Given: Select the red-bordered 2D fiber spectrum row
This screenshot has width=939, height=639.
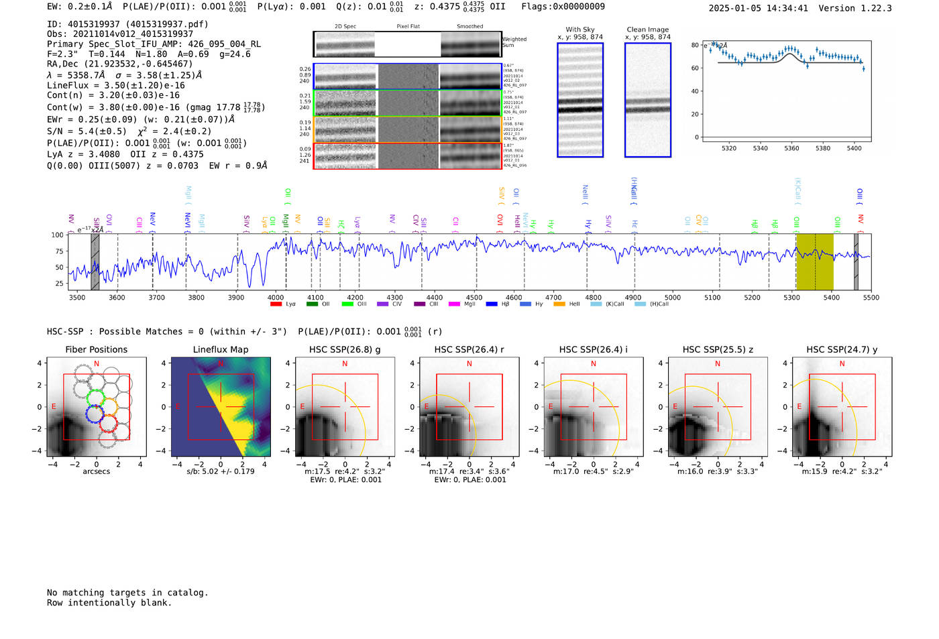Looking at the screenshot, I should coord(408,156).
